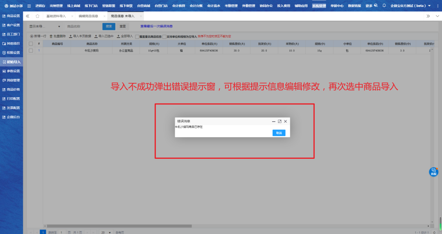This screenshot has width=442, height=234.
Task: Check the row 1 selection checkbox
Action: point(31,51)
